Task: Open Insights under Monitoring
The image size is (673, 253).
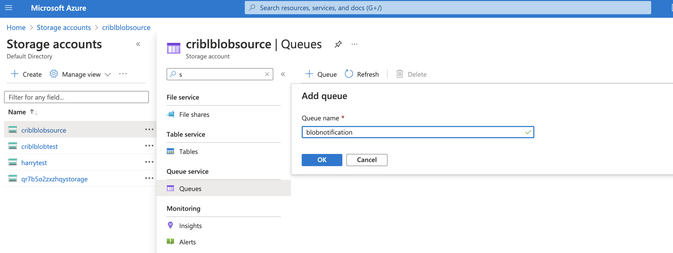Action: 190,226
